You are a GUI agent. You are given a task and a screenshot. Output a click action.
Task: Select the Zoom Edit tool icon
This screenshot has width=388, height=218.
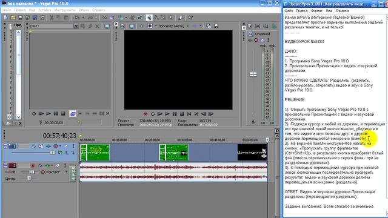coord(171,18)
